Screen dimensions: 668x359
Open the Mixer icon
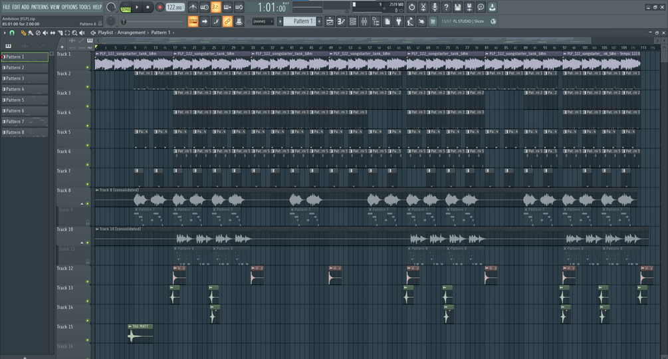point(364,21)
